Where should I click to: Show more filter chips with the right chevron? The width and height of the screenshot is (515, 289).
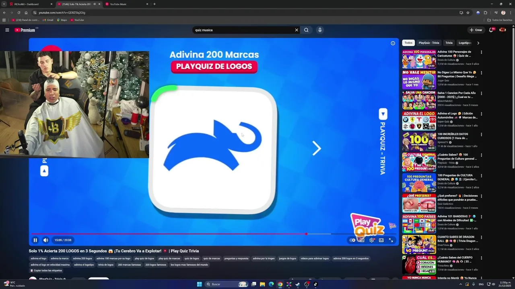[478, 43]
